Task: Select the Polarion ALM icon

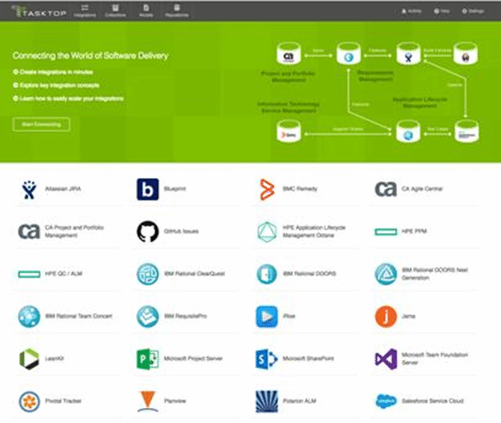Action: 267,401
